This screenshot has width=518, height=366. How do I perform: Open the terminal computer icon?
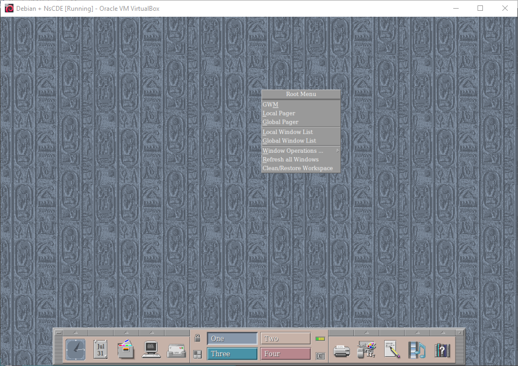click(x=151, y=350)
